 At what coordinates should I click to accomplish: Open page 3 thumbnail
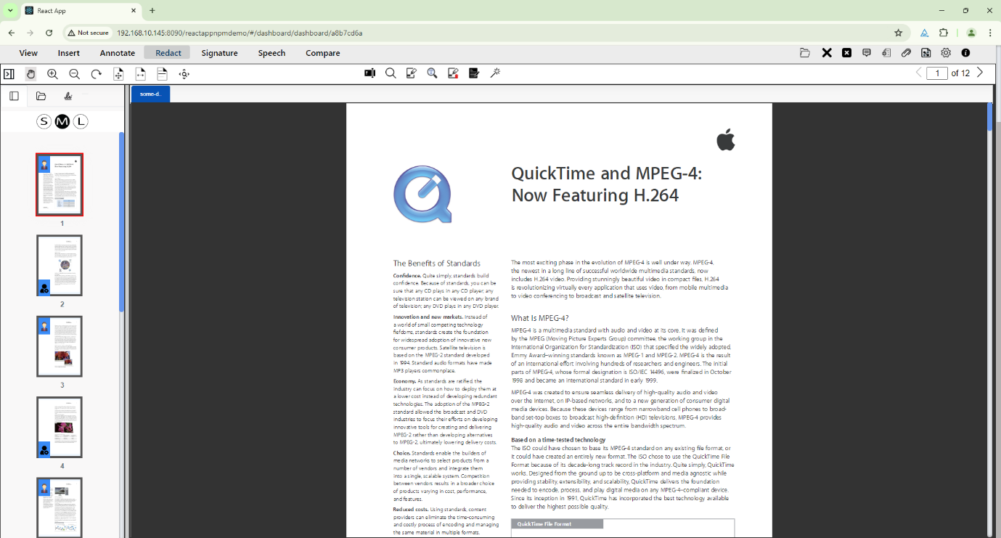(x=60, y=346)
